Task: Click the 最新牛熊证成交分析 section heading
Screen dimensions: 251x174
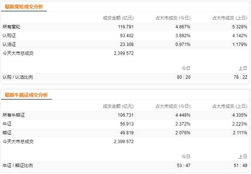Action: [26, 95]
